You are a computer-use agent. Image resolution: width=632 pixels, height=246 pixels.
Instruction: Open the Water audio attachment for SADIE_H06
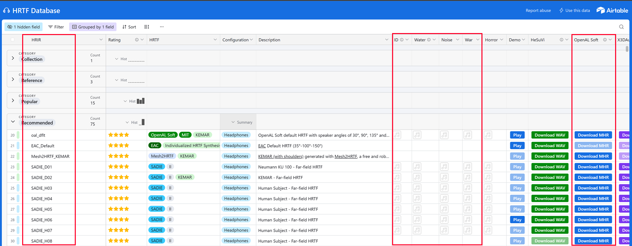pos(417,220)
